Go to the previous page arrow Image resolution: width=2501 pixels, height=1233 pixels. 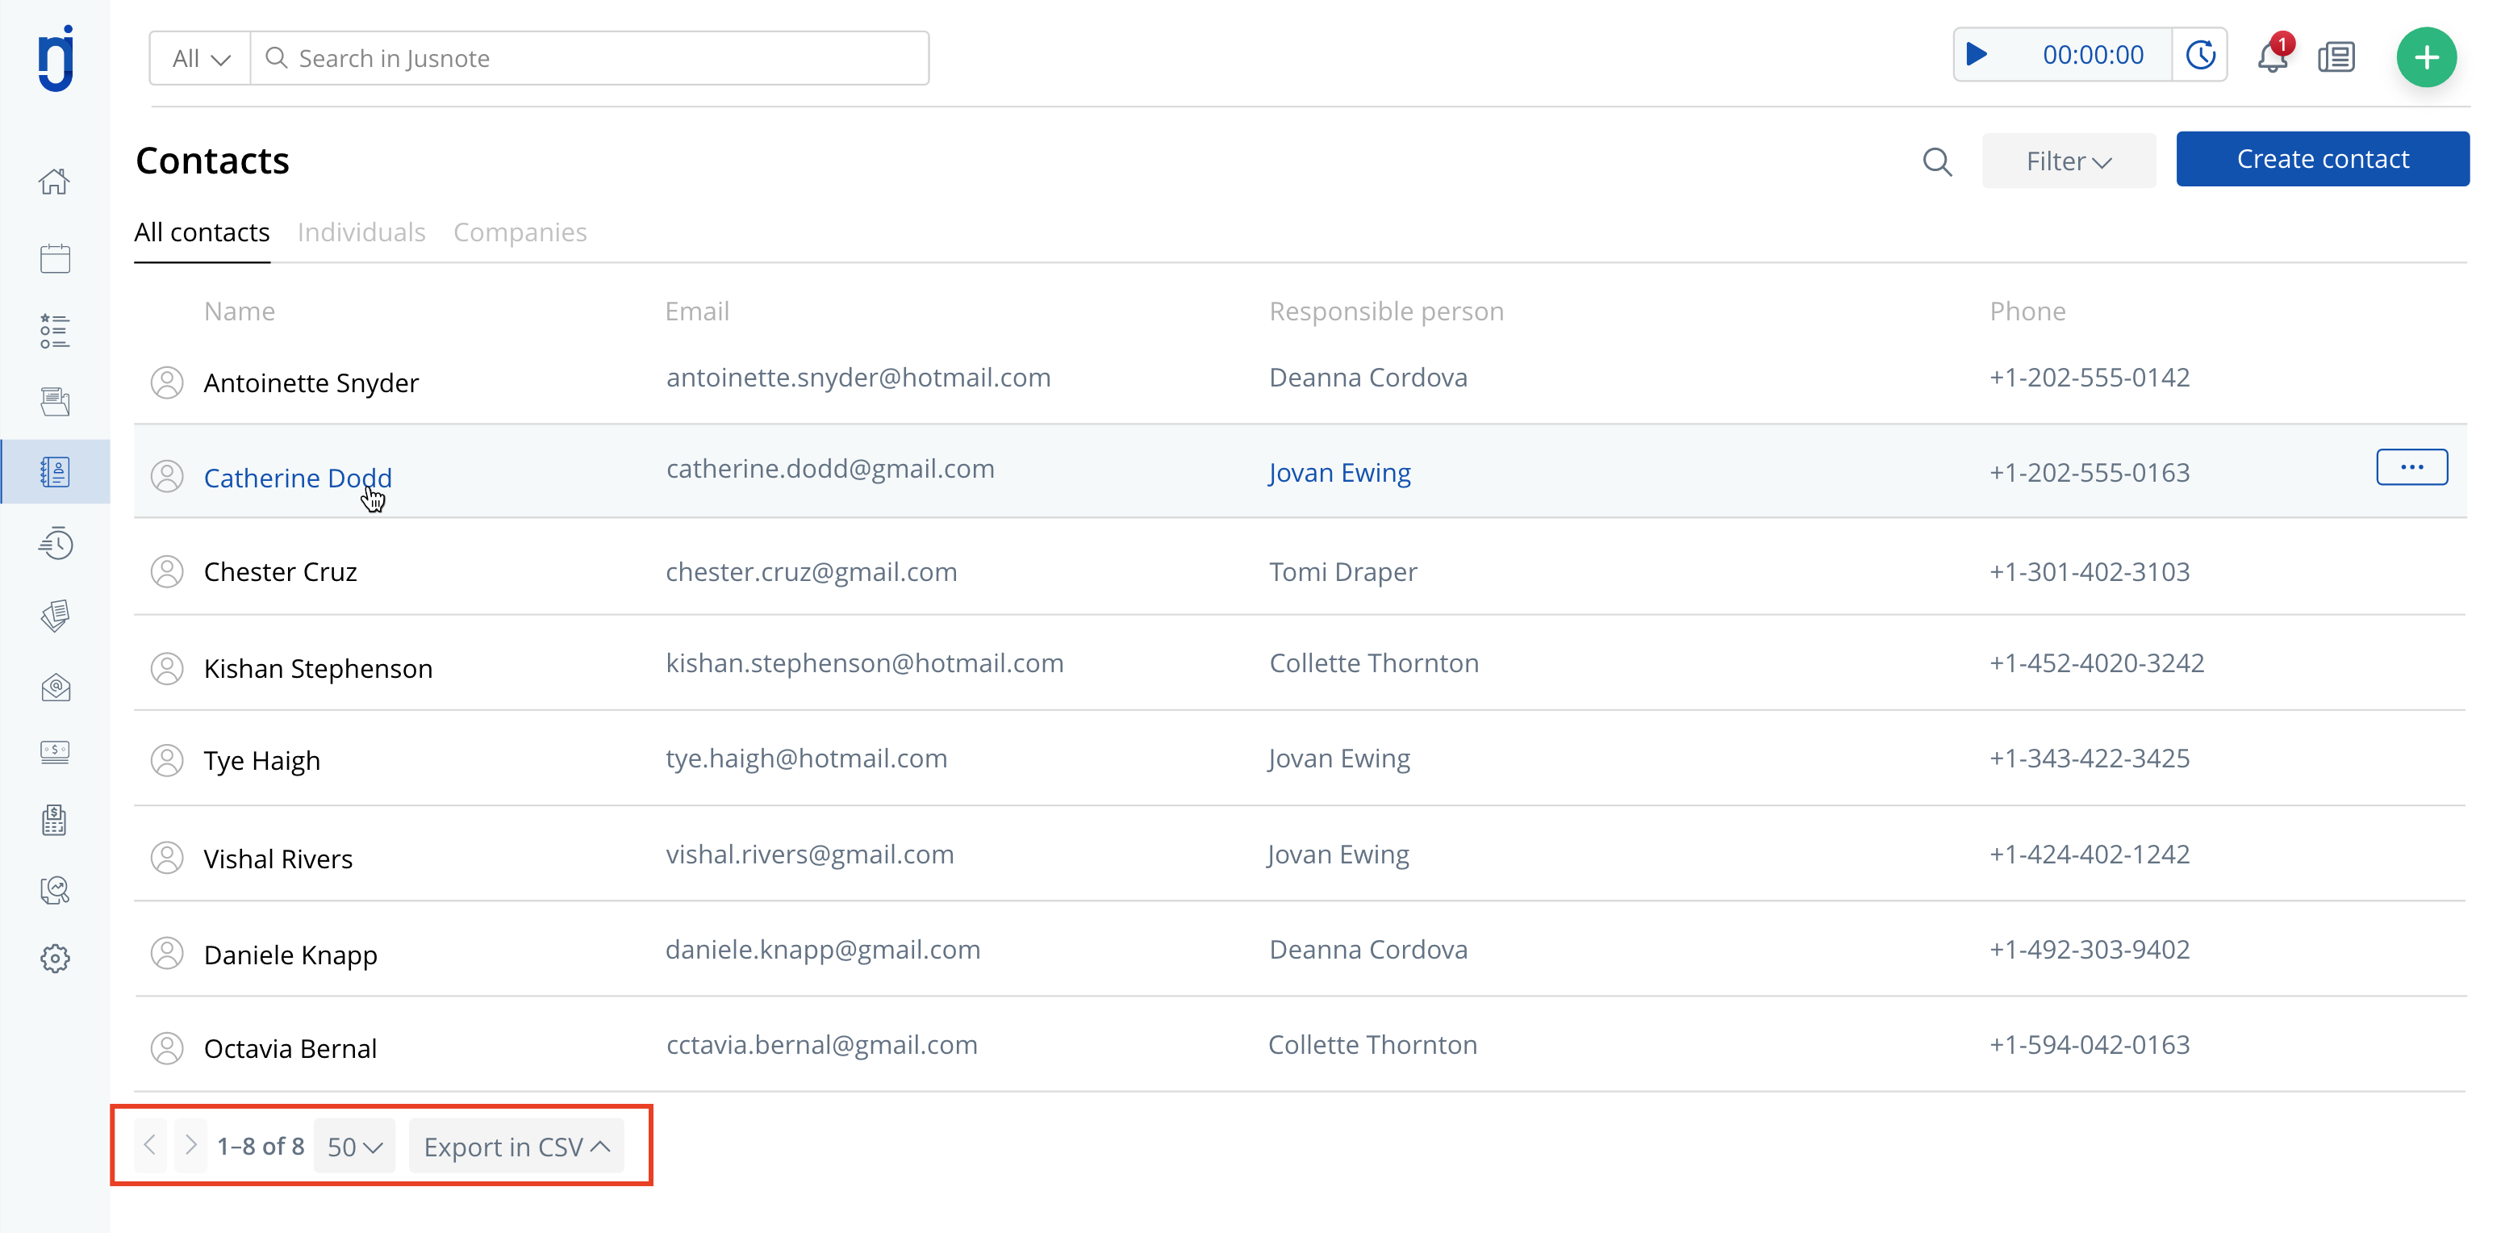click(x=149, y=1146)
